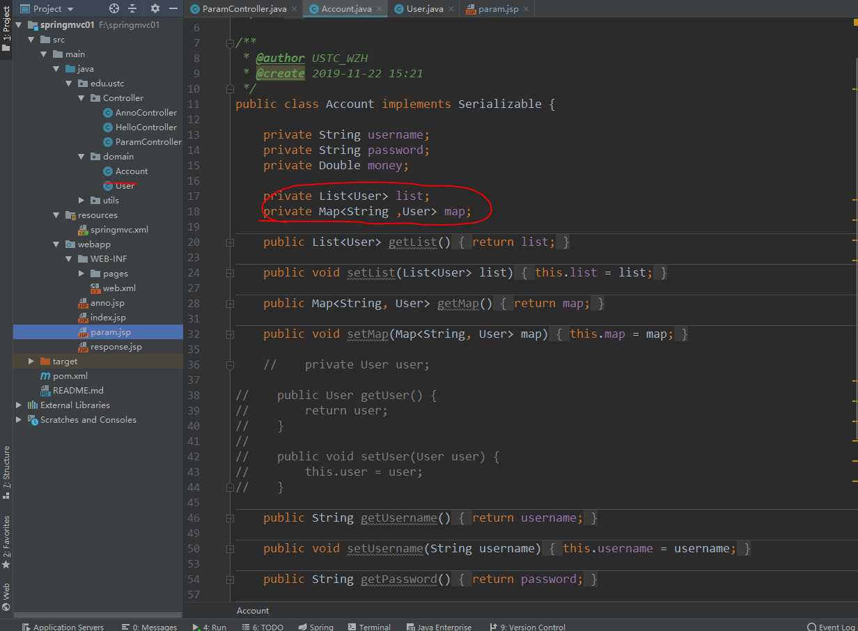Click the money field declaration
Viewport: 858px width, 631px height.
[336, 165]
